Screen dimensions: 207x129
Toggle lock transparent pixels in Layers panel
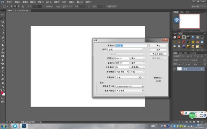(x=179, y=64)
